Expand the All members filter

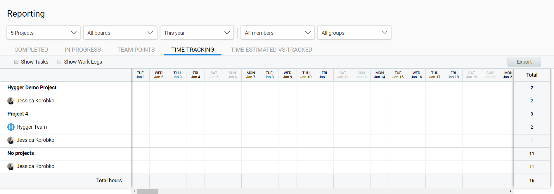tap(277, 33)
